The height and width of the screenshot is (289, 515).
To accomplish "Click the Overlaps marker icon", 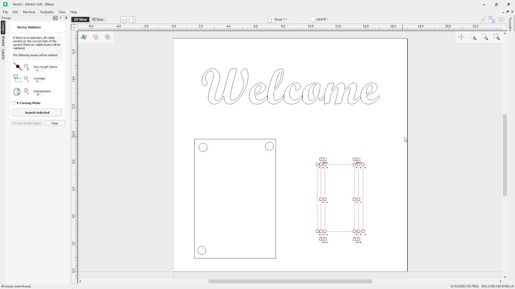I will point(26,78).
